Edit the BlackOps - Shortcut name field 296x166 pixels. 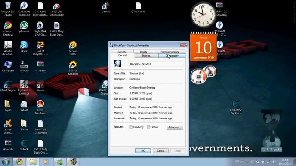point(156,64)
